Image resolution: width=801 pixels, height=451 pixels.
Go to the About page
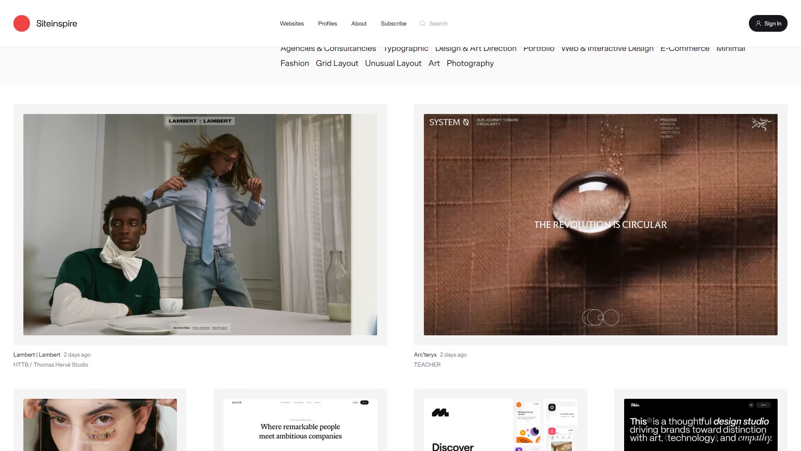pos(359,23)
